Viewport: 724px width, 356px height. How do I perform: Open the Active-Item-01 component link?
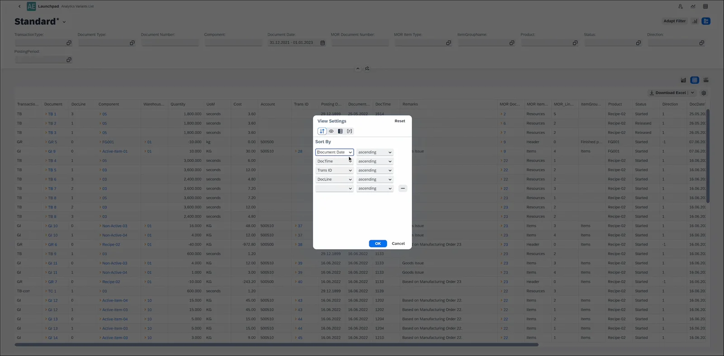coord(115,152)
